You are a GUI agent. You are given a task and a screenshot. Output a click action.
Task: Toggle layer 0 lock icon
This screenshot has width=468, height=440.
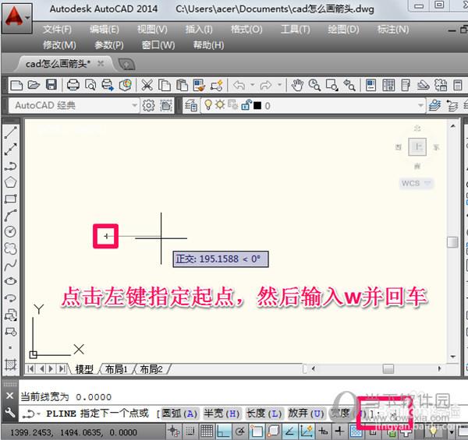pyautogui.click(x=246, y=105)
